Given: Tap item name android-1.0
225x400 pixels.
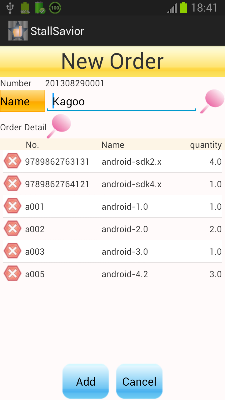Looking at the screenshot, I should point(125,207).
